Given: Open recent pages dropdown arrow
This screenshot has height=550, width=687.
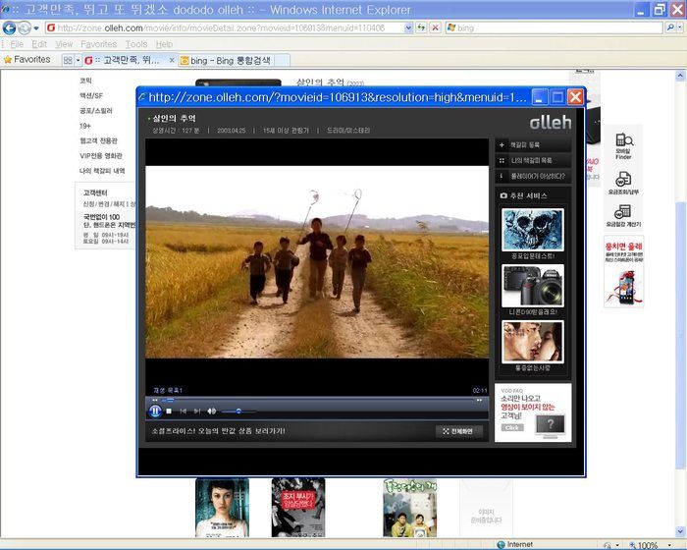Looking at the screenshot, I should coord(36,28).
